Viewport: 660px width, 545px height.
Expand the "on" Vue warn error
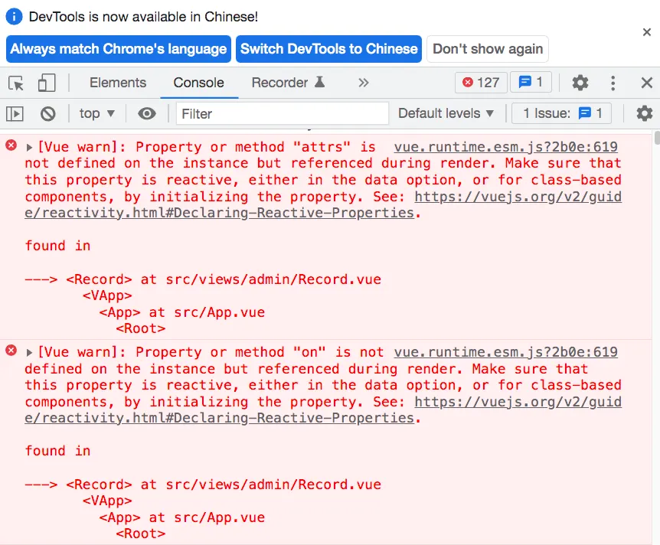[x=29, y=353]
